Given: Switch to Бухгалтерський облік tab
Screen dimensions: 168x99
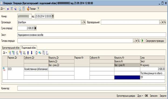Looking at the screenshot, I should 11,48.
